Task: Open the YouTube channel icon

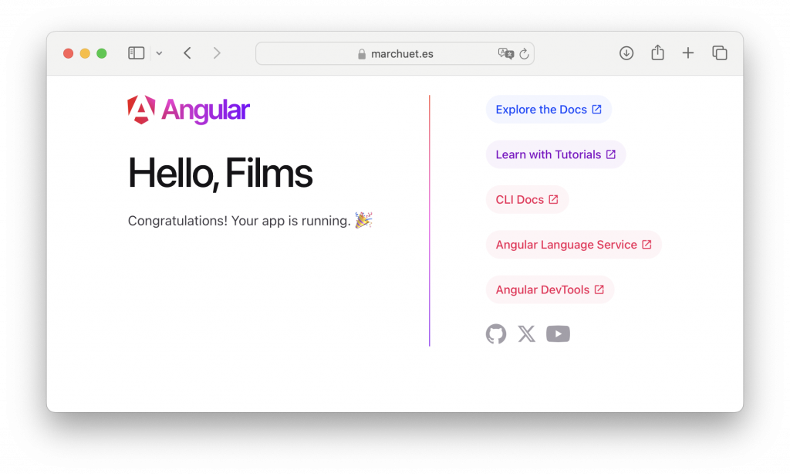Action: [558, 333]
